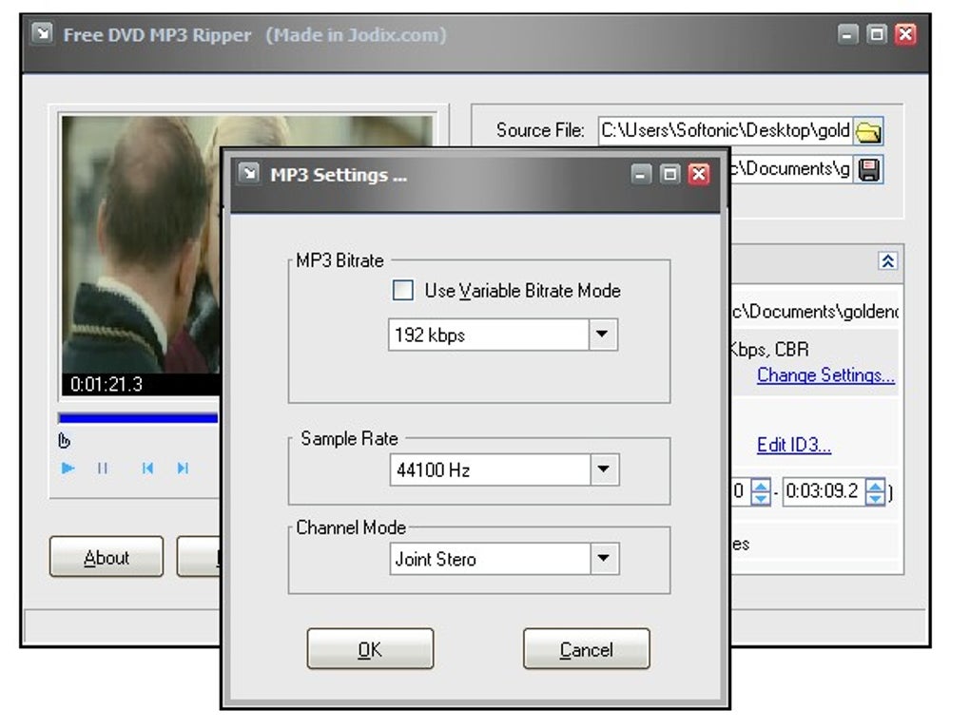Click the Play button under the video
970x728 pixels.
(68, 468)
